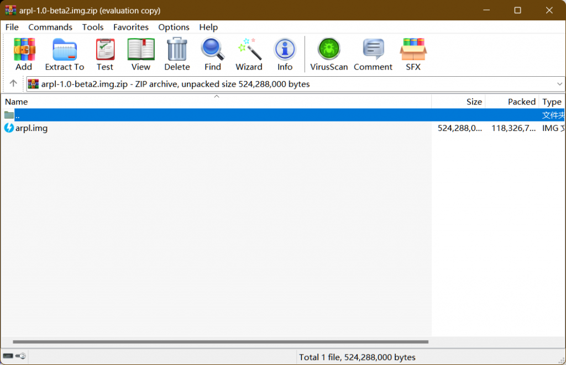Click the IMG type cell of arpl.img
566x365 pixels.
[x=553, y=128]
